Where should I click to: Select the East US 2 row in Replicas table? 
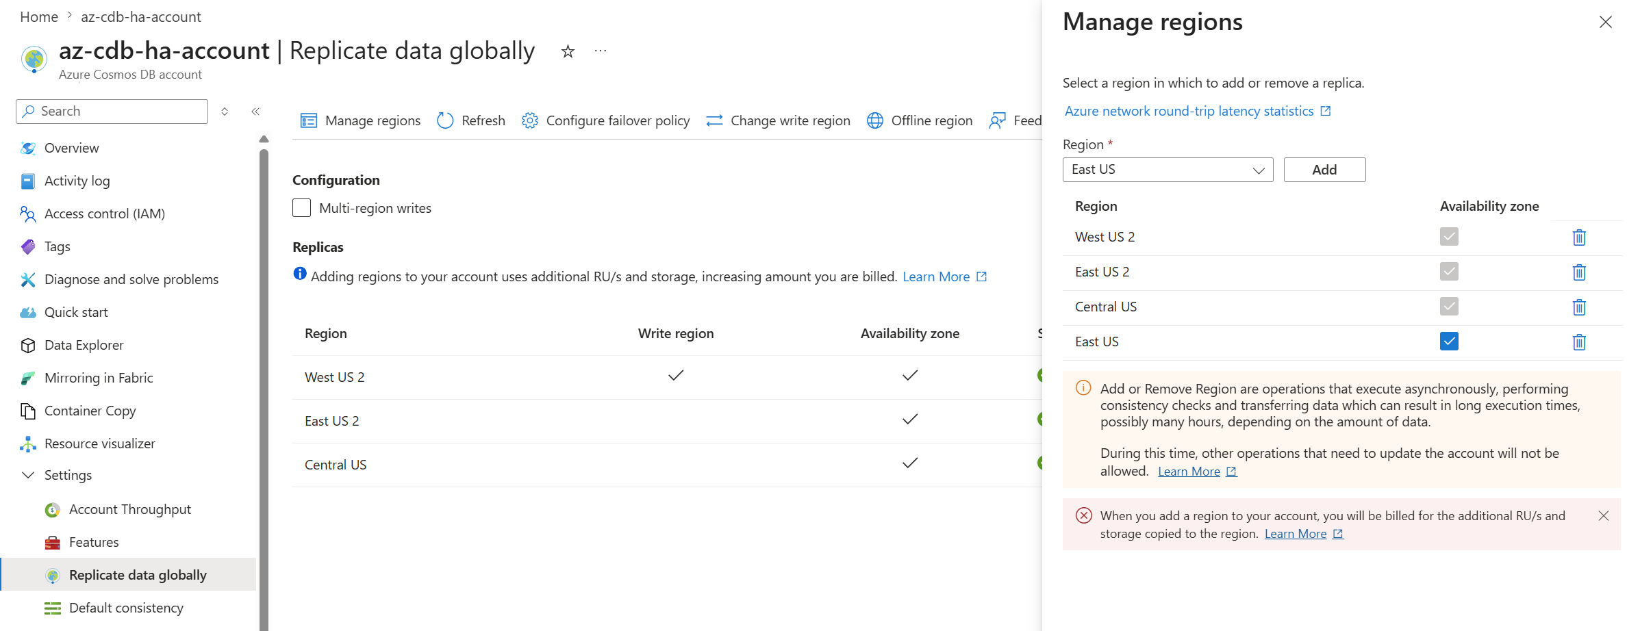pyautogui.click(x=667, y=421)
